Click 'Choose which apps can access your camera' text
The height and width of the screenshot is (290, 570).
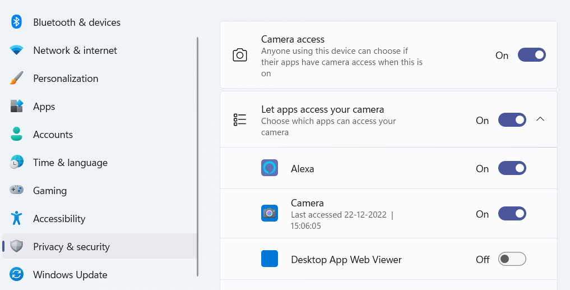pyautogui.click(x=328, y=127)
